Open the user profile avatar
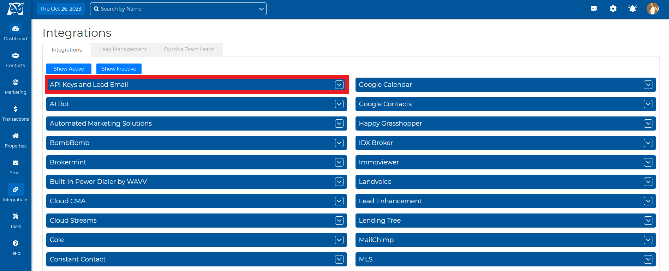669x271 pixels. (653, 9)
